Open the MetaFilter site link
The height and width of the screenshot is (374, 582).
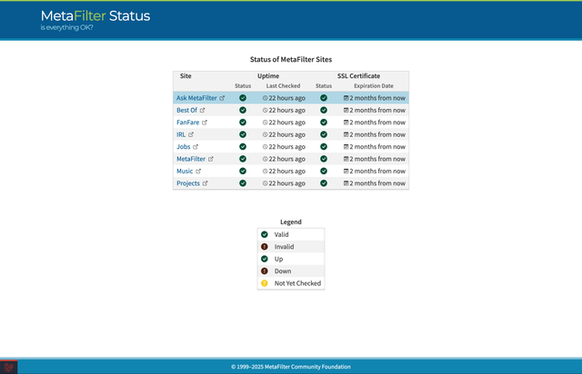point(191,159)
